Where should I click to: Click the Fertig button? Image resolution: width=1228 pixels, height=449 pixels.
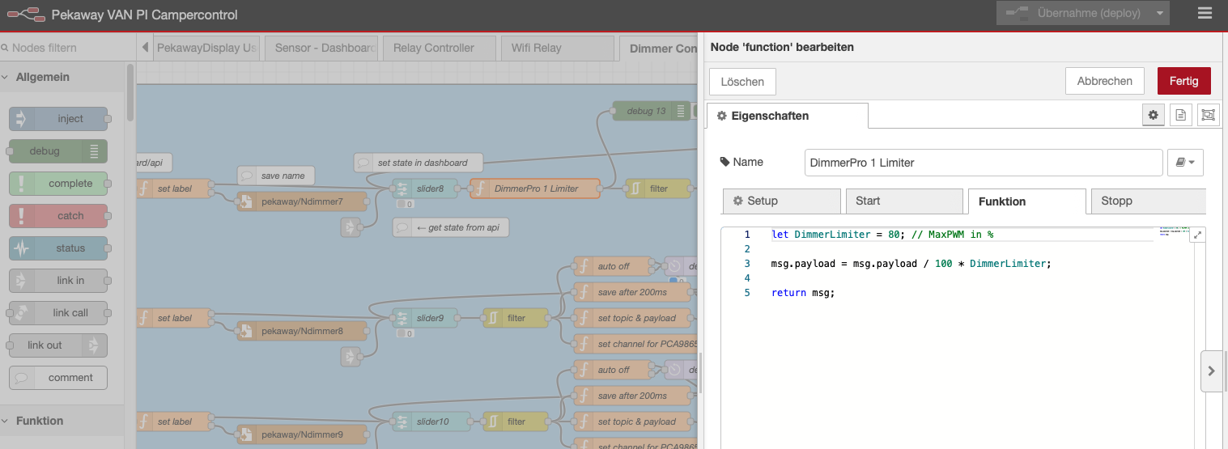1183,82
